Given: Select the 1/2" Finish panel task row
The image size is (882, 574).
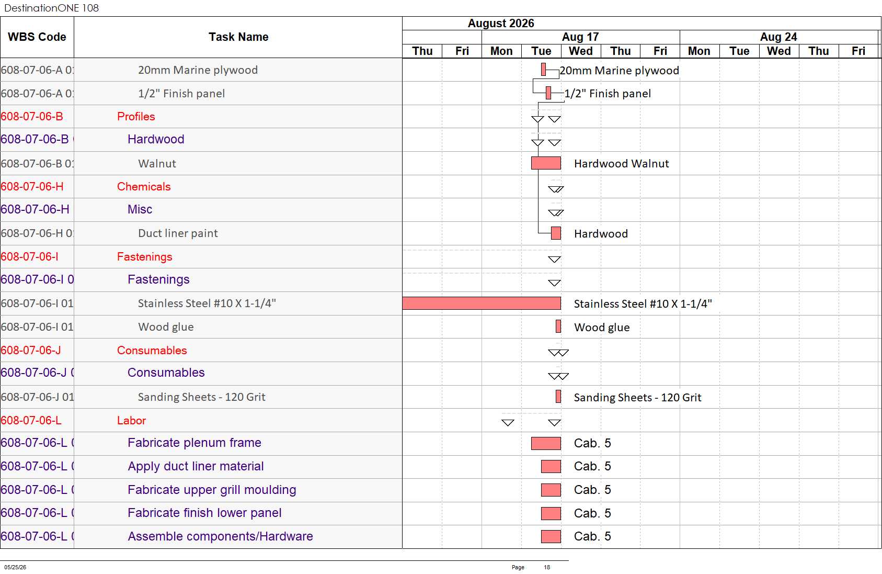Looking at the screenshot, I should (201, 94).
